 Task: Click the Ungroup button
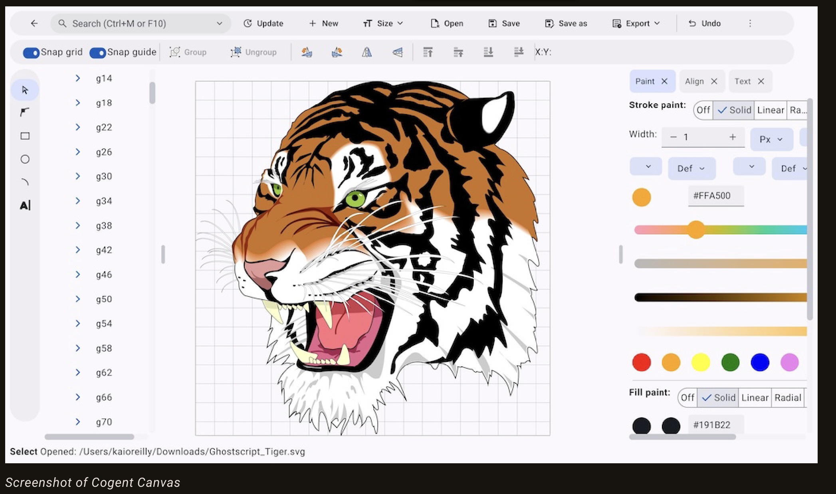254,52
